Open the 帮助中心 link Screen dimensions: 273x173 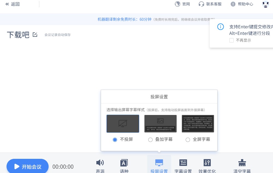point(245,4)
